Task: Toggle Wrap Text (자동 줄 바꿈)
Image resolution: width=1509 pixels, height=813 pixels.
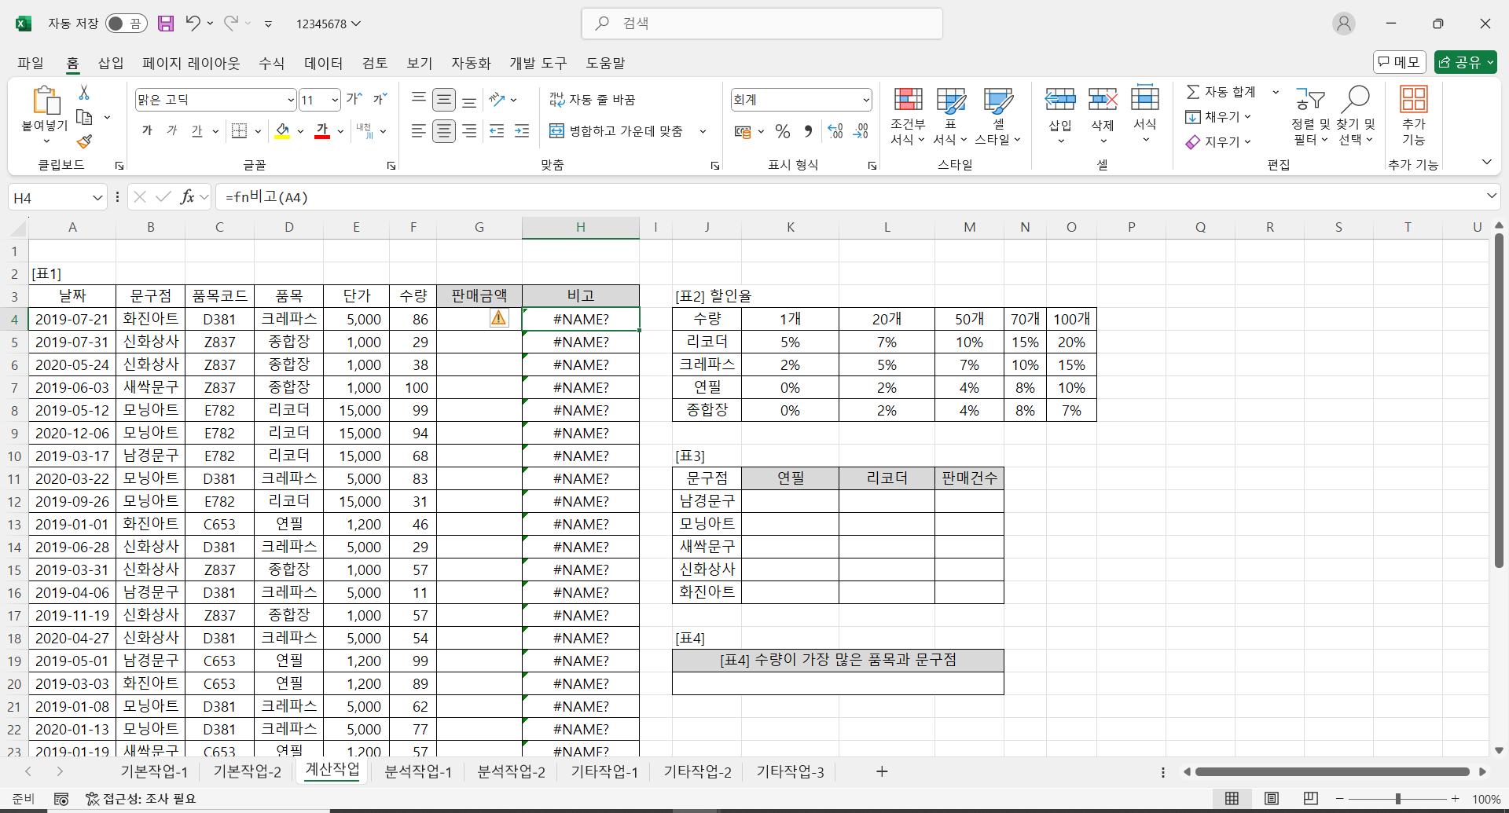Action: [x=593, y=100]
